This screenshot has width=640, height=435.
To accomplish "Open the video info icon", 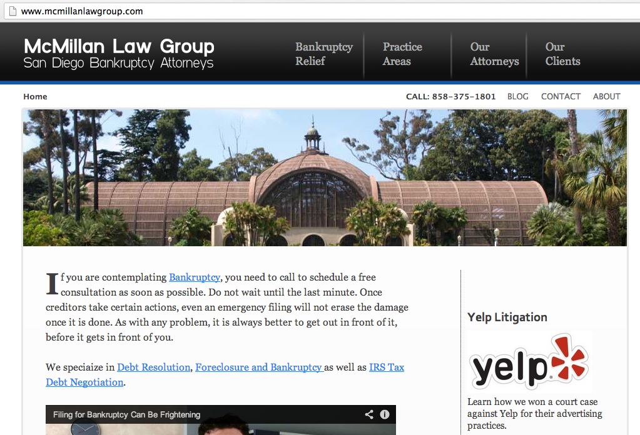I will (385, 414).
